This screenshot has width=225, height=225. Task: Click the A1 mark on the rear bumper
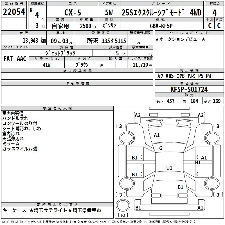pyautogui.click(x=200, y=208)
